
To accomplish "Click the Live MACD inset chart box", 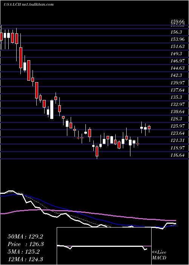I will 104,246.
